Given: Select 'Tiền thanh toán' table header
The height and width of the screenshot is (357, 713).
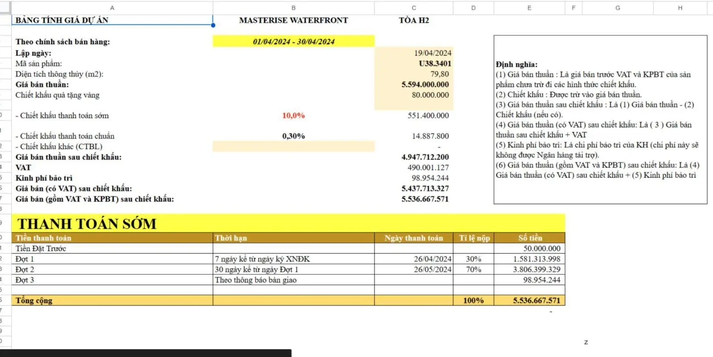Looking at the screenshot, I should [x=112, y=238].
